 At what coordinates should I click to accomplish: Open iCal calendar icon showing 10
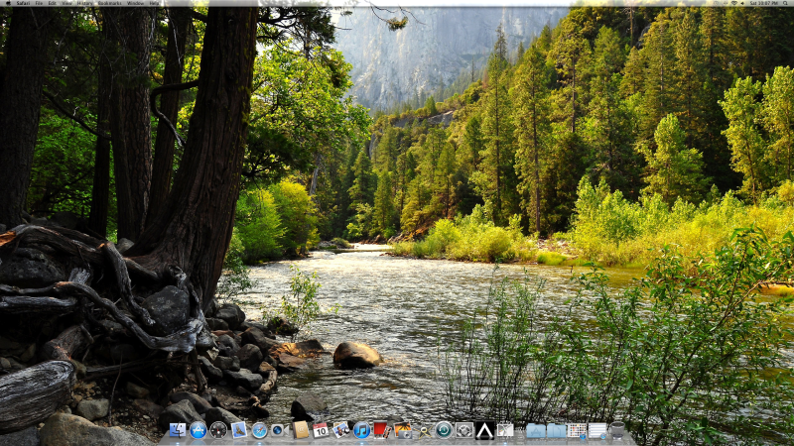click(x=320, y=430)
